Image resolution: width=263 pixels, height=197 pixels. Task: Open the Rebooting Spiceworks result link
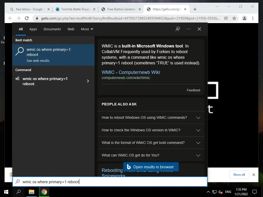point(112,173)
